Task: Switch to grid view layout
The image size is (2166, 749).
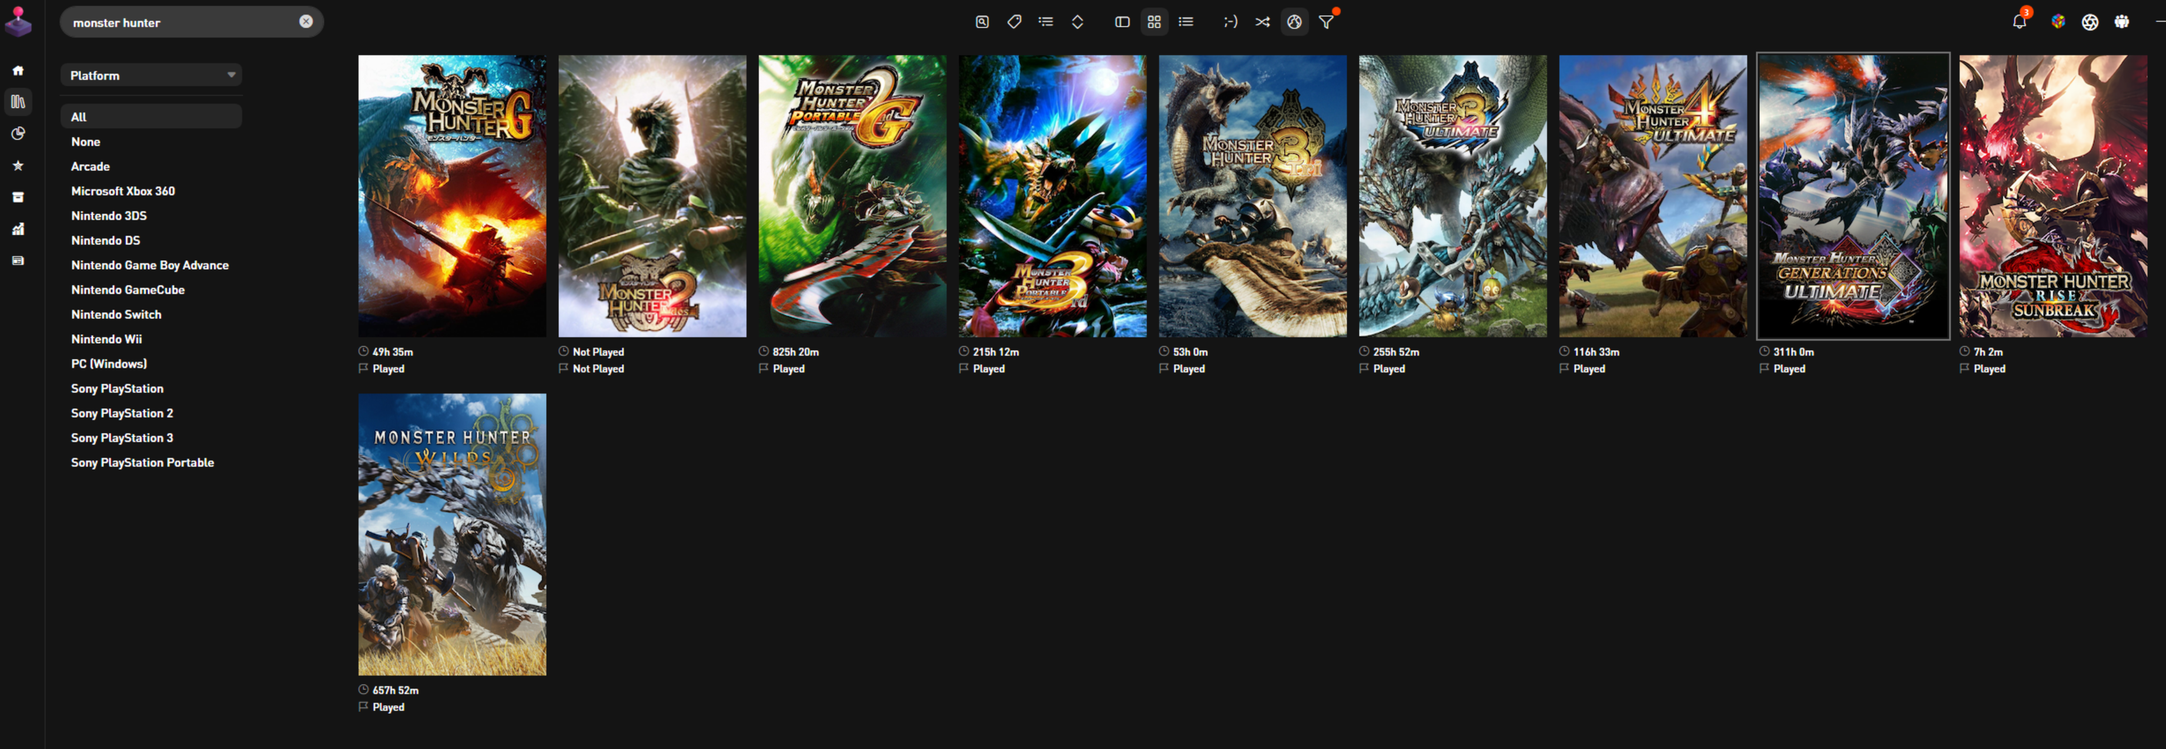Action: 1154,22
